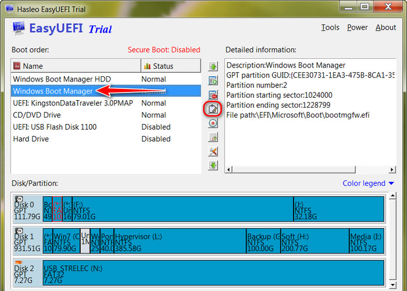
Task: Click the Disk 1 drive icon
Action: [x=19, y=231]
